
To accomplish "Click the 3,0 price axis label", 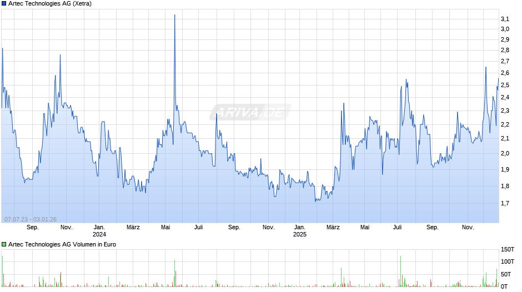I will (x=505, y=29).
